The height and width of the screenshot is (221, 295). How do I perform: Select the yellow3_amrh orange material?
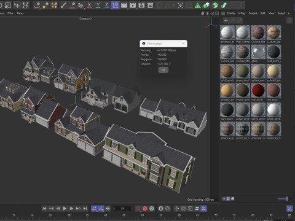(x=227, y=90)
